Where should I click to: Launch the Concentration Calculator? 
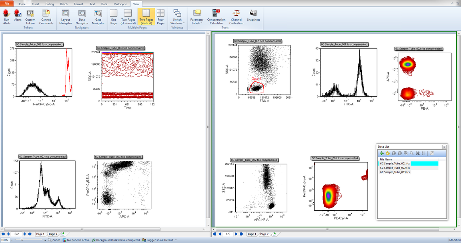216,17
